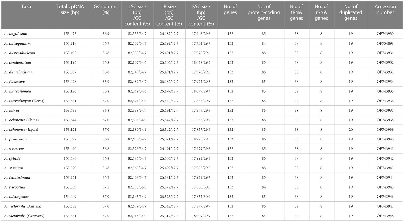Select the A. ochotense (China) cell

click(x=22, y=120)
